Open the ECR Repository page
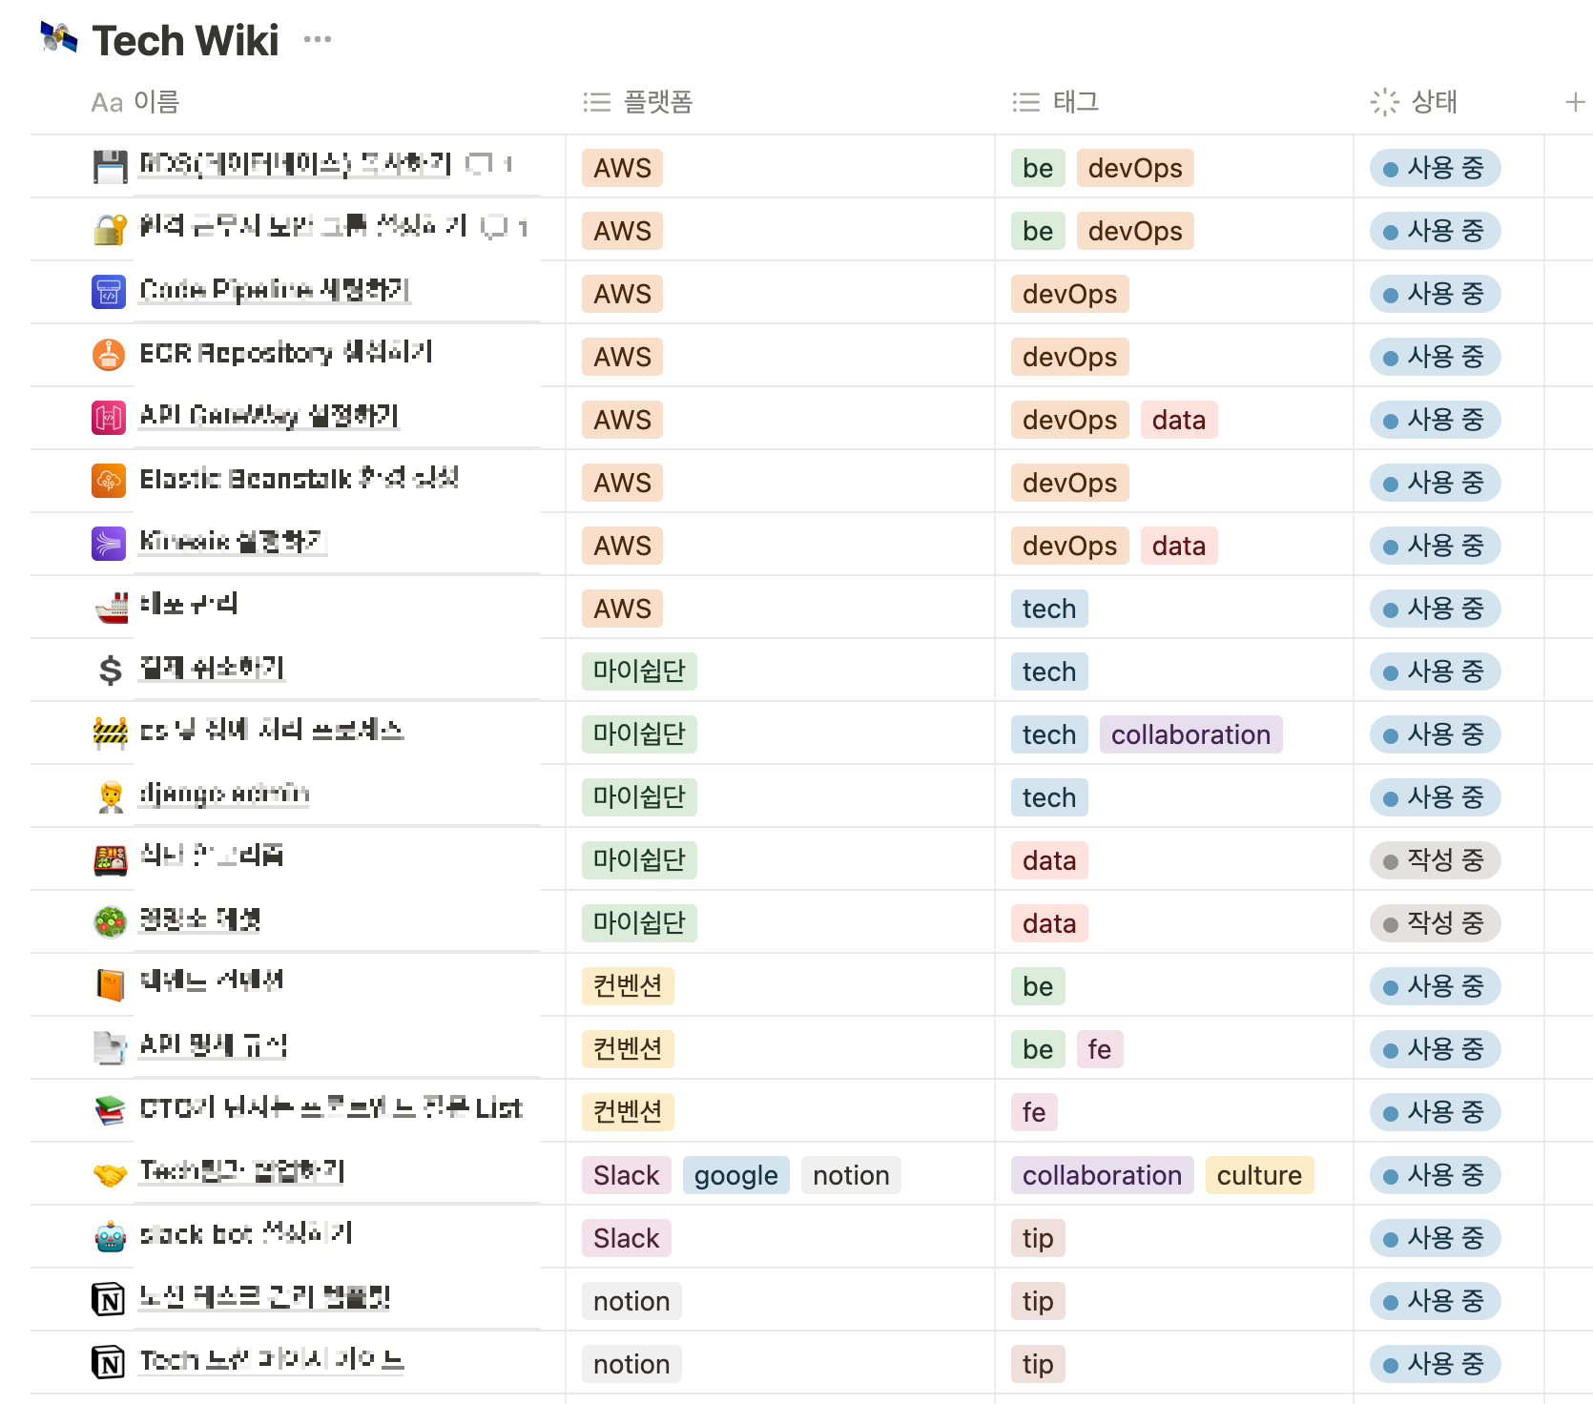The height and width of the screenshot is (1404, 1593). coord(286,352)
